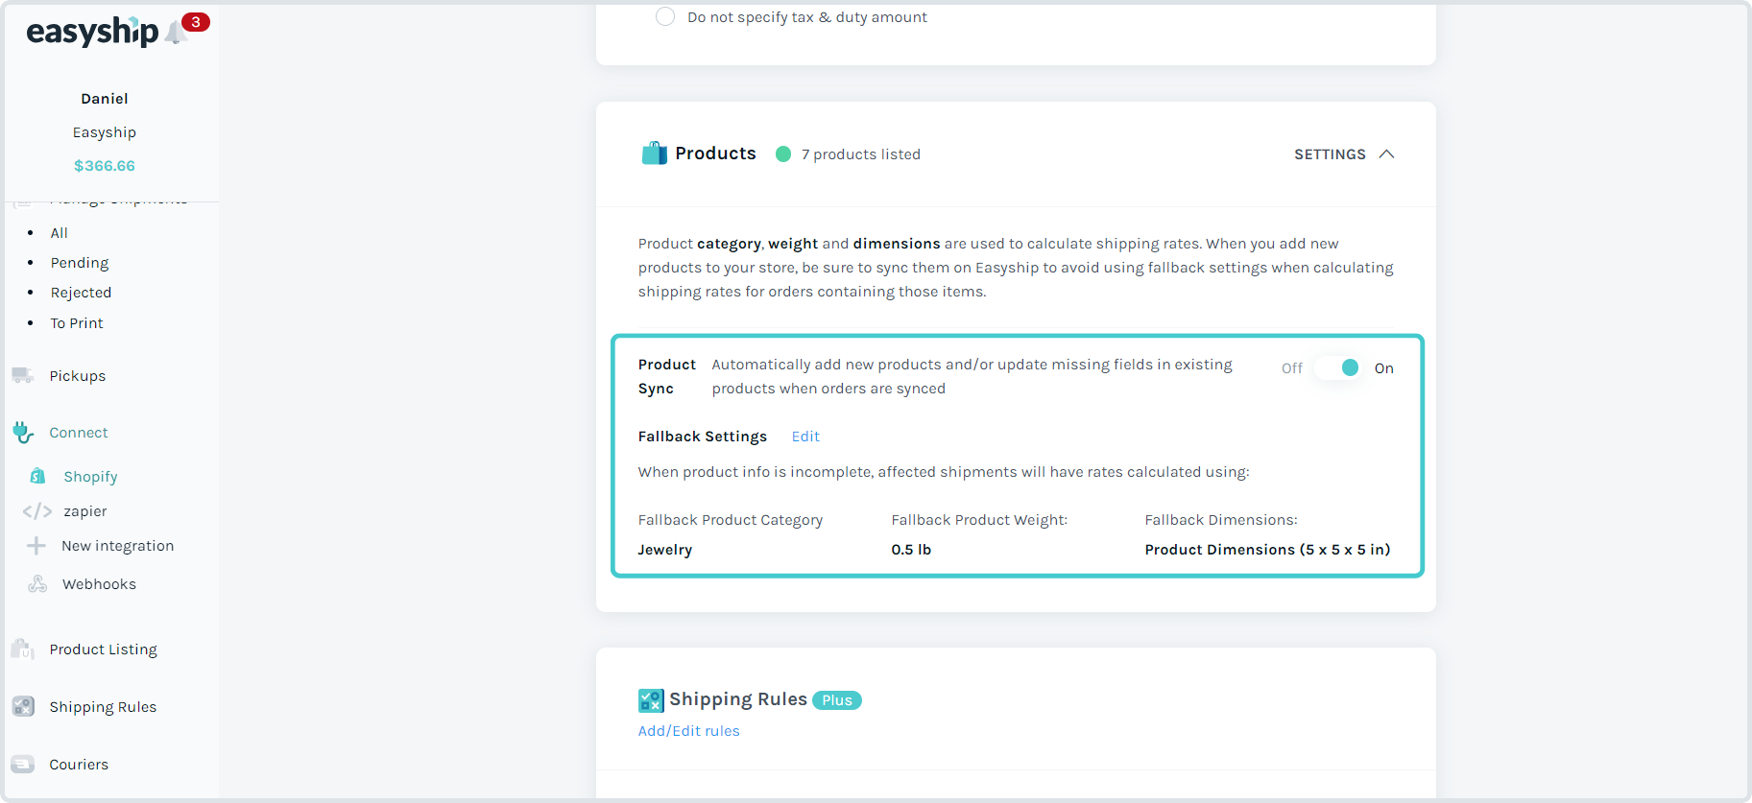Viewport: 1752px width, 803px height.
Task: Open the Product Listing menu item
Action: [103, 649]
